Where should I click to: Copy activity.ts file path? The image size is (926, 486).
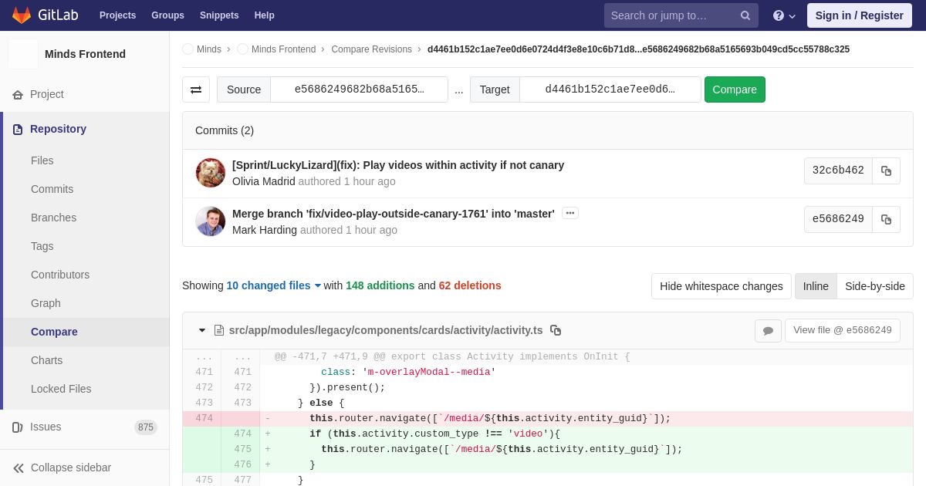coord(556,330)
